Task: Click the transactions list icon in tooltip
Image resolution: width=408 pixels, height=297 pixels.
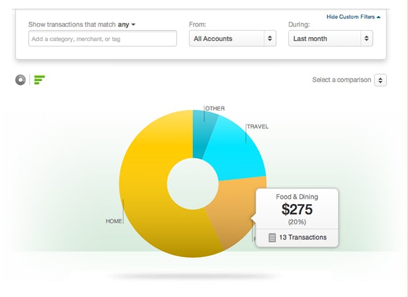Action: (272, 237)
